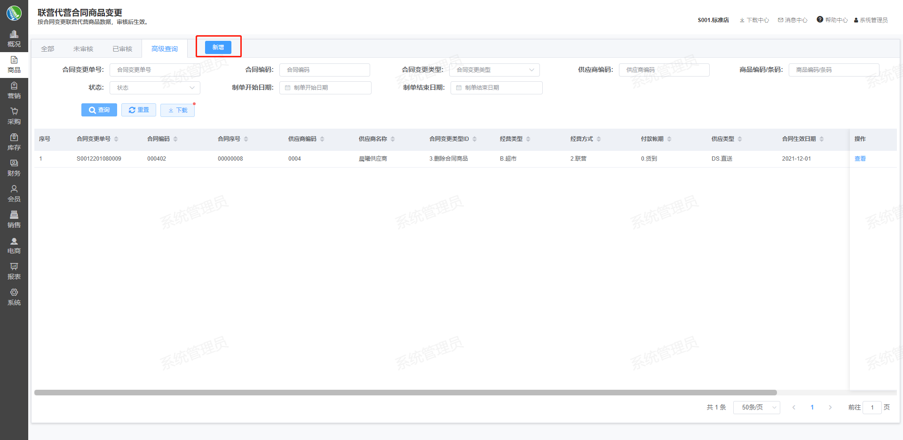Click the 重置 reset button
903x440 pixels.
coord(139,110)
